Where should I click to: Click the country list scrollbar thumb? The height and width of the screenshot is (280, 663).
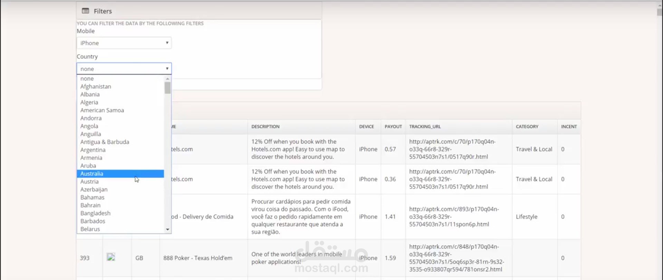167,88
